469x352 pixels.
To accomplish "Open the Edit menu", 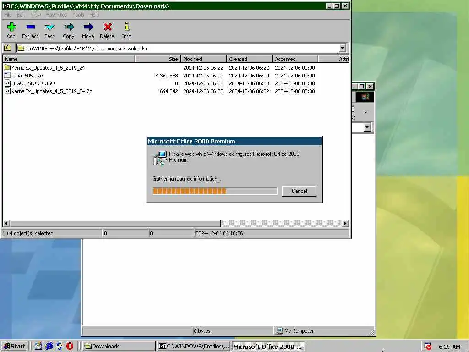I will pyautogui.click(x=21, y=15).
